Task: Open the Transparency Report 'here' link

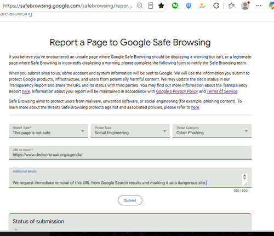Action: [x=26, y=91]
